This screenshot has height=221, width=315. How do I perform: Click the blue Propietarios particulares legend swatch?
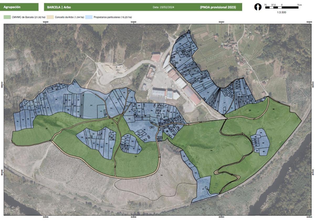[89, 17]
